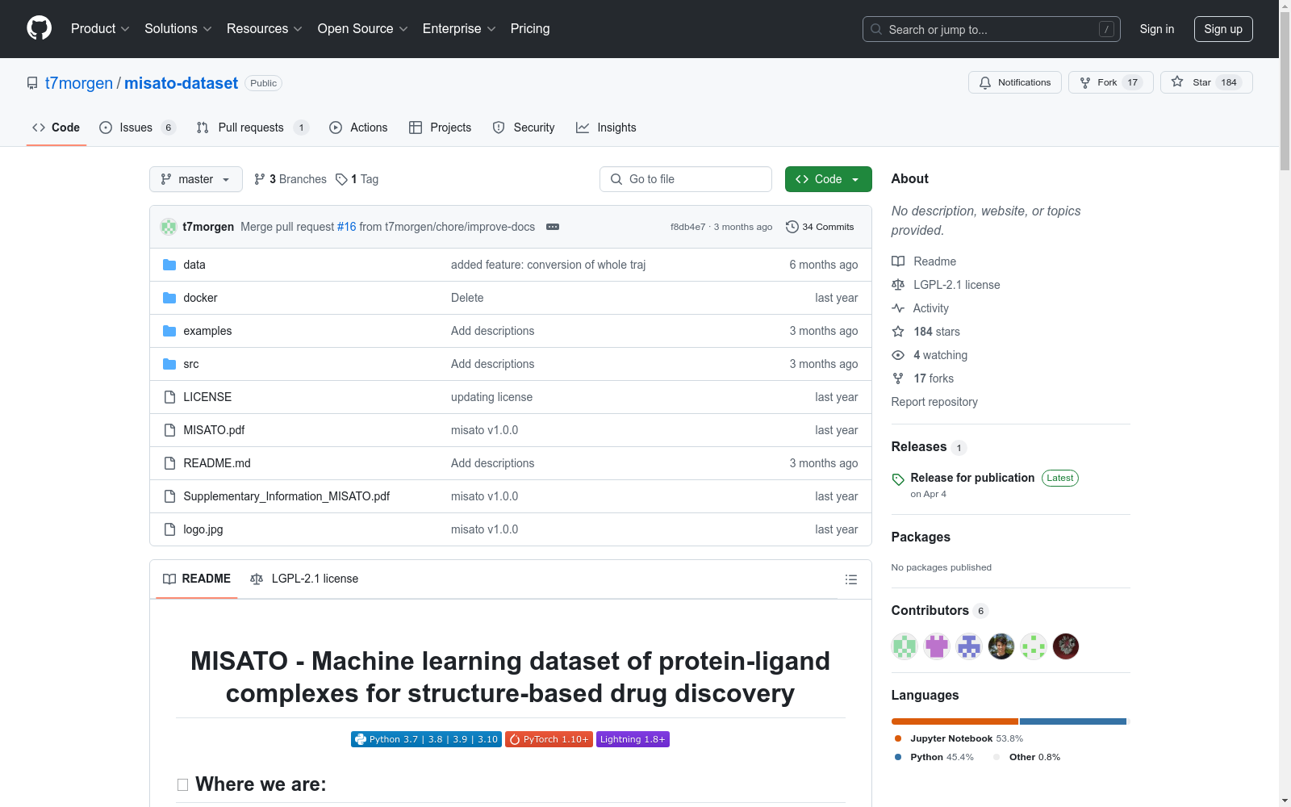This screenshot has height=807, width=1291.
Task: Expand the Solutions menu
Action: [178, 28]
